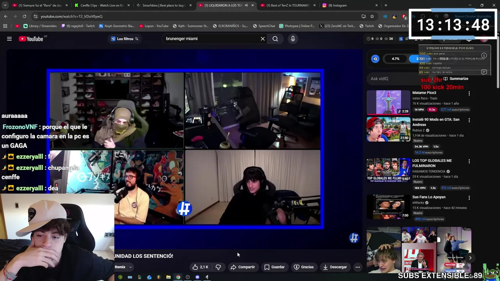500x281 pixels.
Task: Open the Photopea bookmark
Action: 297,26
